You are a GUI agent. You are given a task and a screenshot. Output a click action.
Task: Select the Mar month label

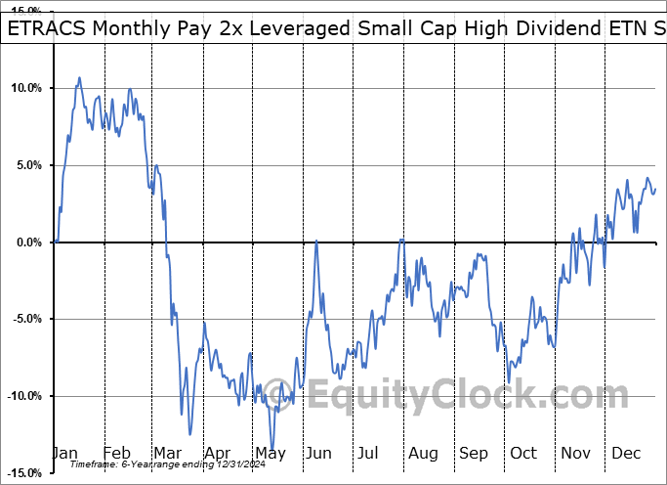point(168,453)
